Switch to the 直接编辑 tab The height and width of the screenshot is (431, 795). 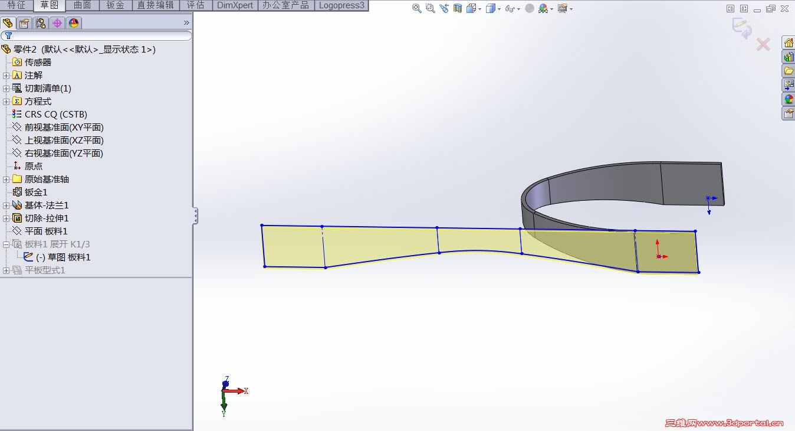point(155,5)
